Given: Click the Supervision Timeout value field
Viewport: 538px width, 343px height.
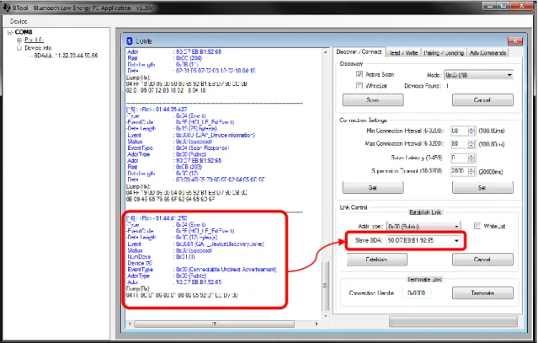Looking at the screenshot, I should (x=459, y=171).
